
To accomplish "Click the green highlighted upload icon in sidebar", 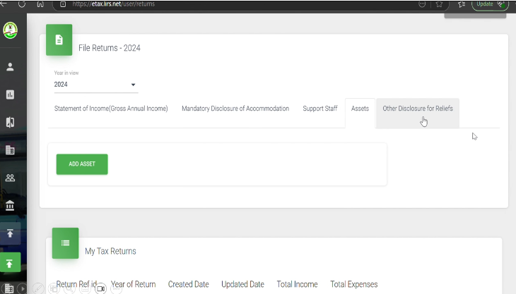I will click(x=10, y=263).
